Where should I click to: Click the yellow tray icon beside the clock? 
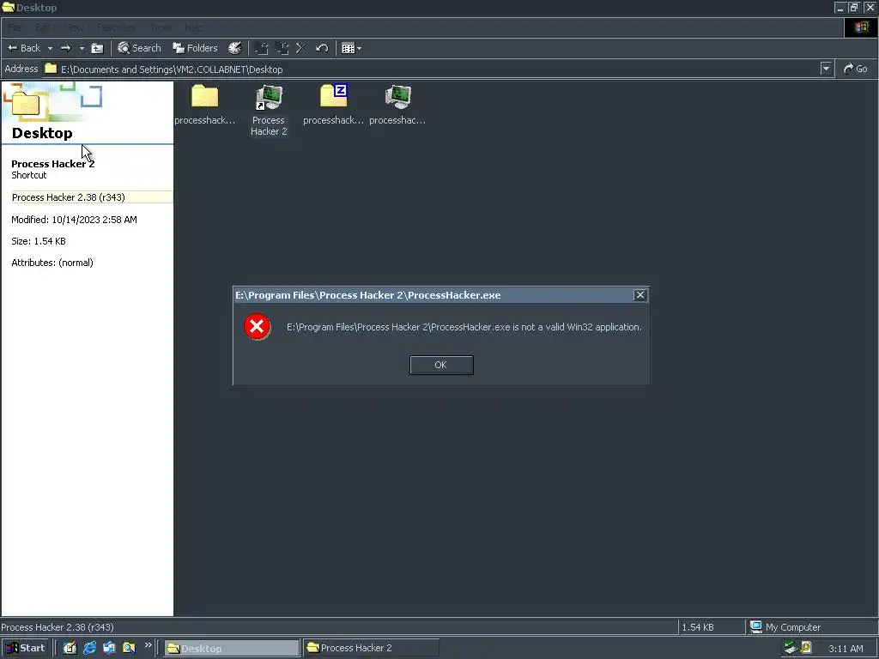click(x=806, y=648)
